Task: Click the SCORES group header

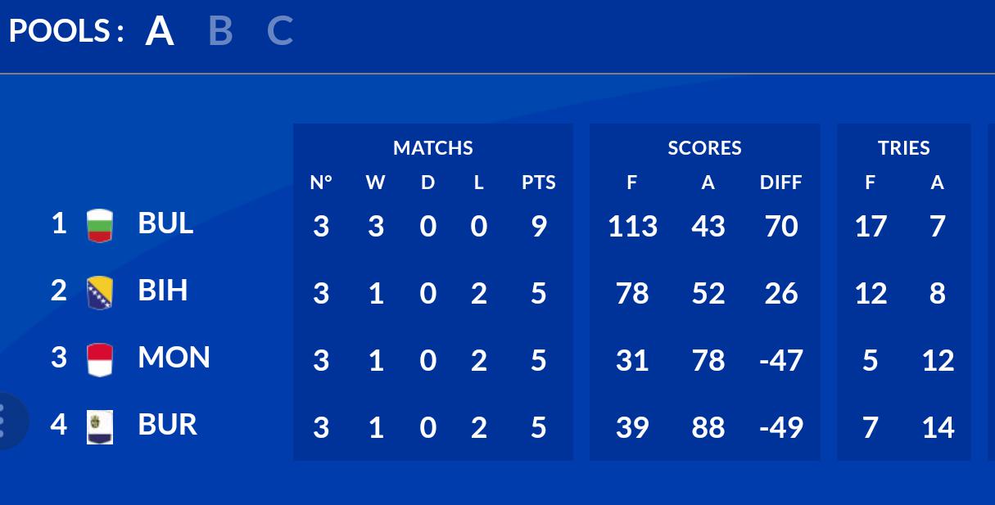Action: [x=704, y=148]
